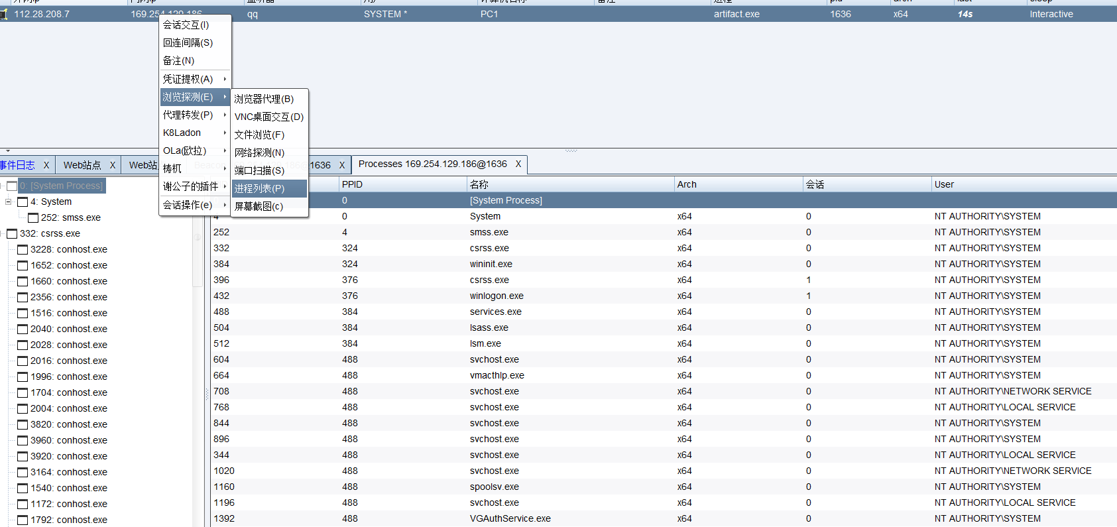Viewport: 1117px width, 527px height.
Task: Close the tab ending in 1636 left of Processes
Action: 342,165
